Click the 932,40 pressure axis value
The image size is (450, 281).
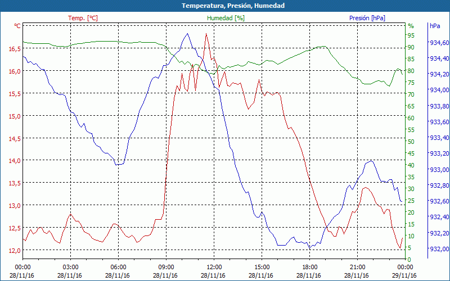coord(439,217)
